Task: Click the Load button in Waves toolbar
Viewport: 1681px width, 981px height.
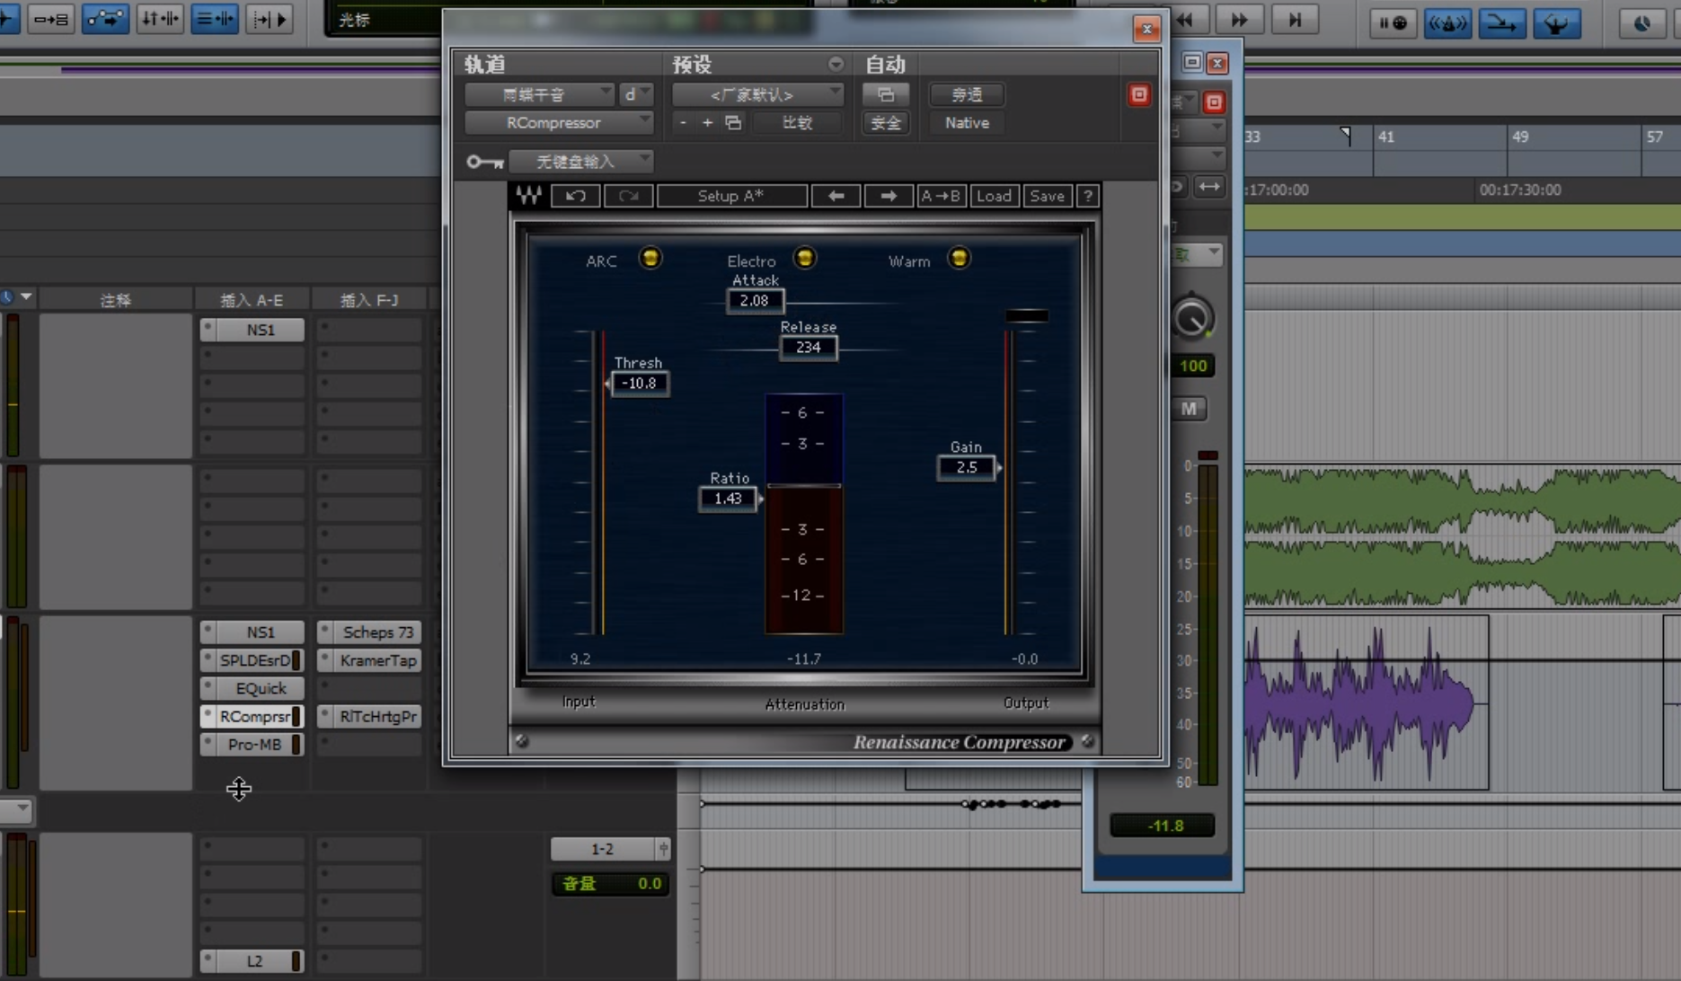Action: tap(994, 196)
